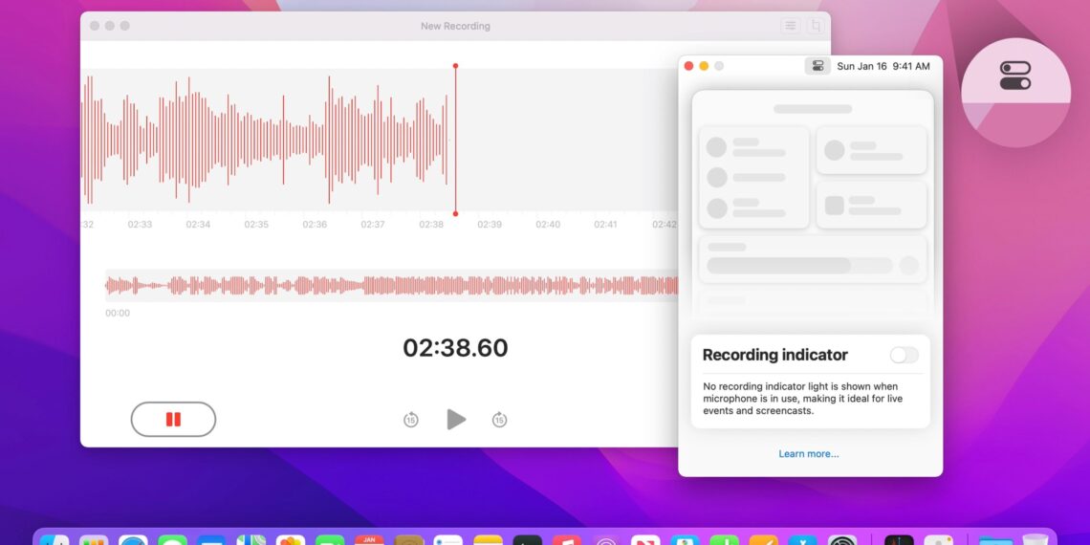Skip back 15 seconds

[x=411, y=420]
